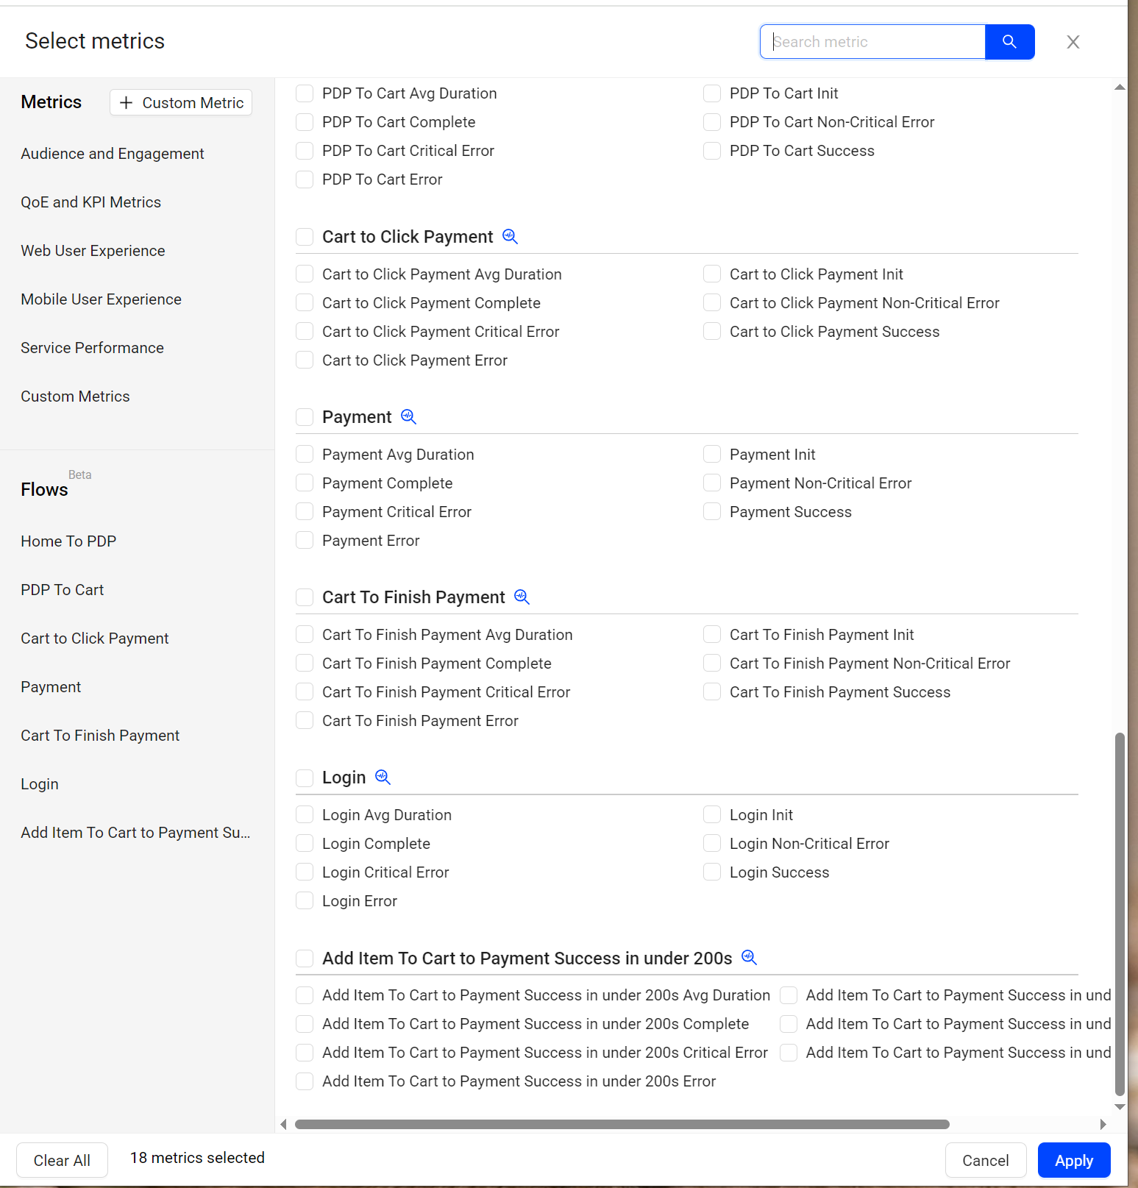Screen dimensions: 1138x1188
Task: Select all metrics in Cart To Finish Payment group
Action: click(x=305, y=597)
